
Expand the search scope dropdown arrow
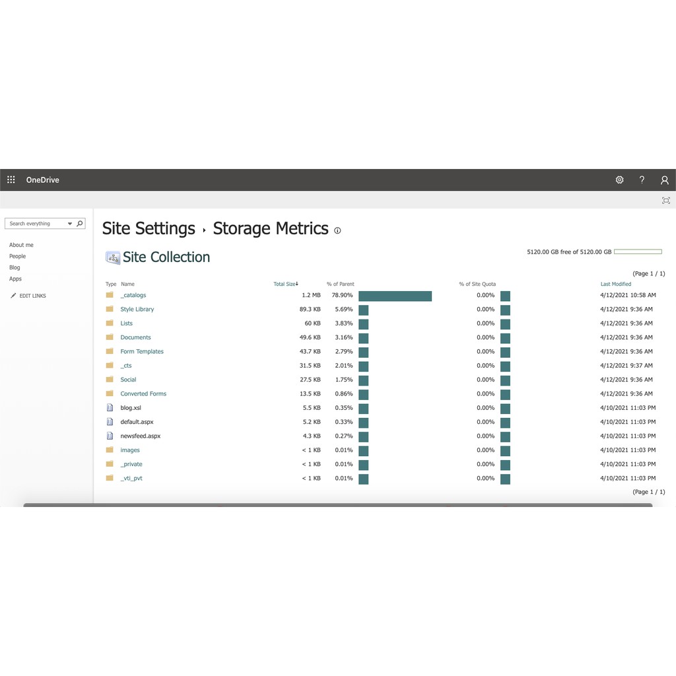[x=69, y=224]
